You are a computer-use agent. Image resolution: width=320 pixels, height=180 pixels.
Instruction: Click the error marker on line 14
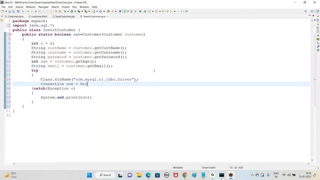pyautogui.click(x=5, y=79)
